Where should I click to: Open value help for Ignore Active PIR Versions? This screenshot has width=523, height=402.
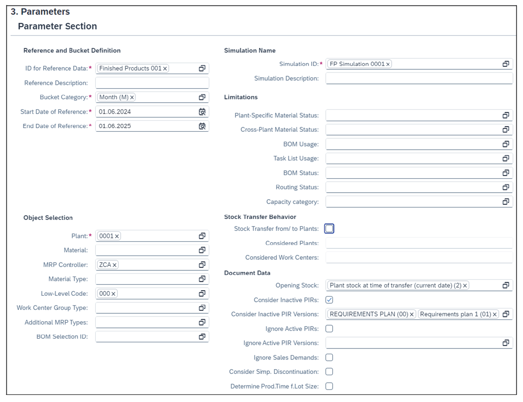(x=506, y=343)
